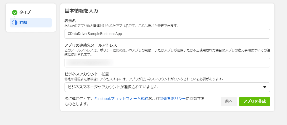Click the 表示名 text field
The width and height of the screenshot is (287, 125).
tap(167, 34)
